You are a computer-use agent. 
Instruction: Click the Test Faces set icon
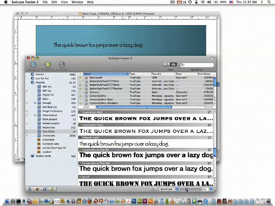pos(39,131)
